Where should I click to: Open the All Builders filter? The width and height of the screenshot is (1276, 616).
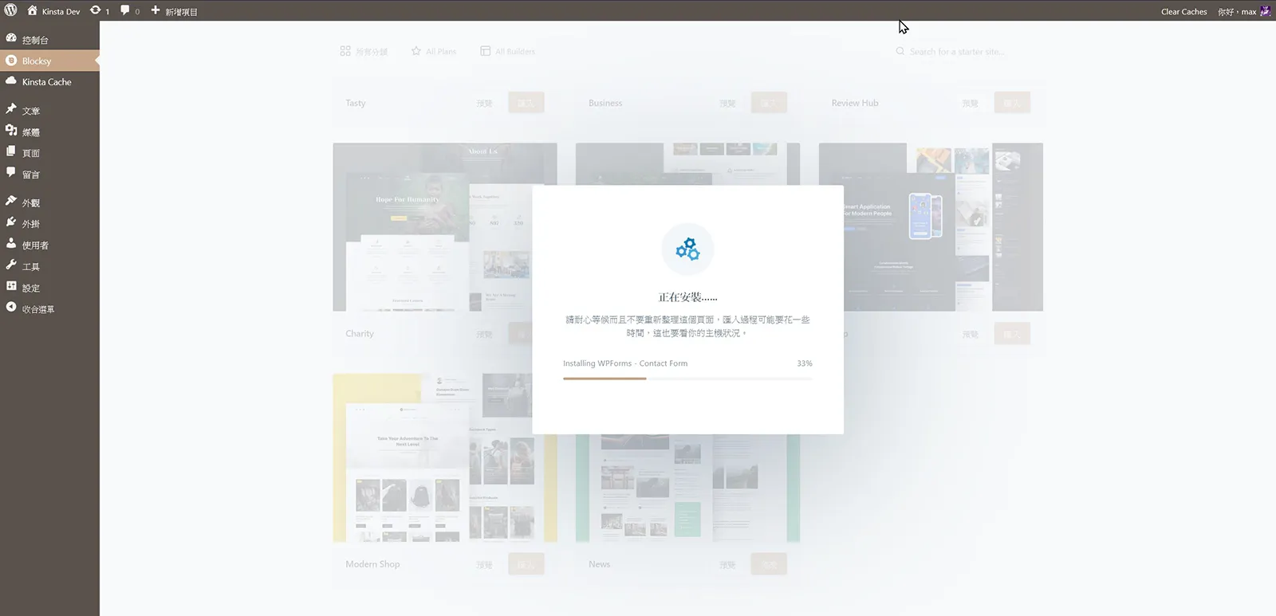click(x=507, y=51)
